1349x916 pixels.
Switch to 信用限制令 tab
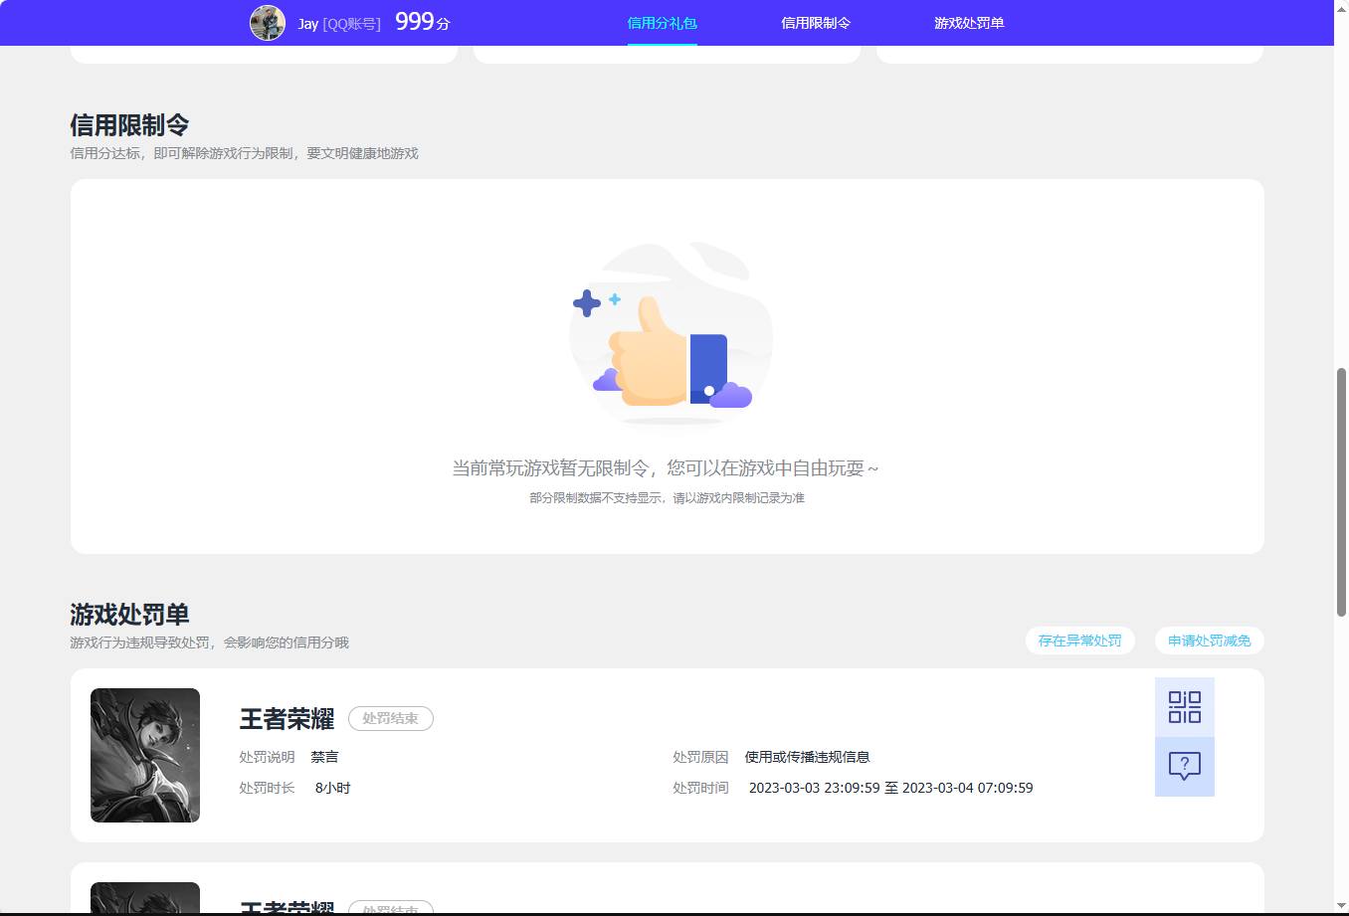tap(816, 23)
